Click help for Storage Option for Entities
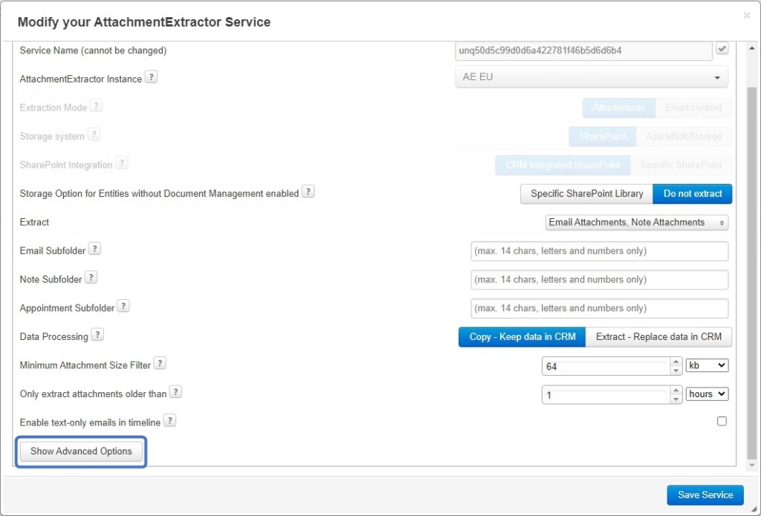Screen dimensions: 761x516 (308, 192)
